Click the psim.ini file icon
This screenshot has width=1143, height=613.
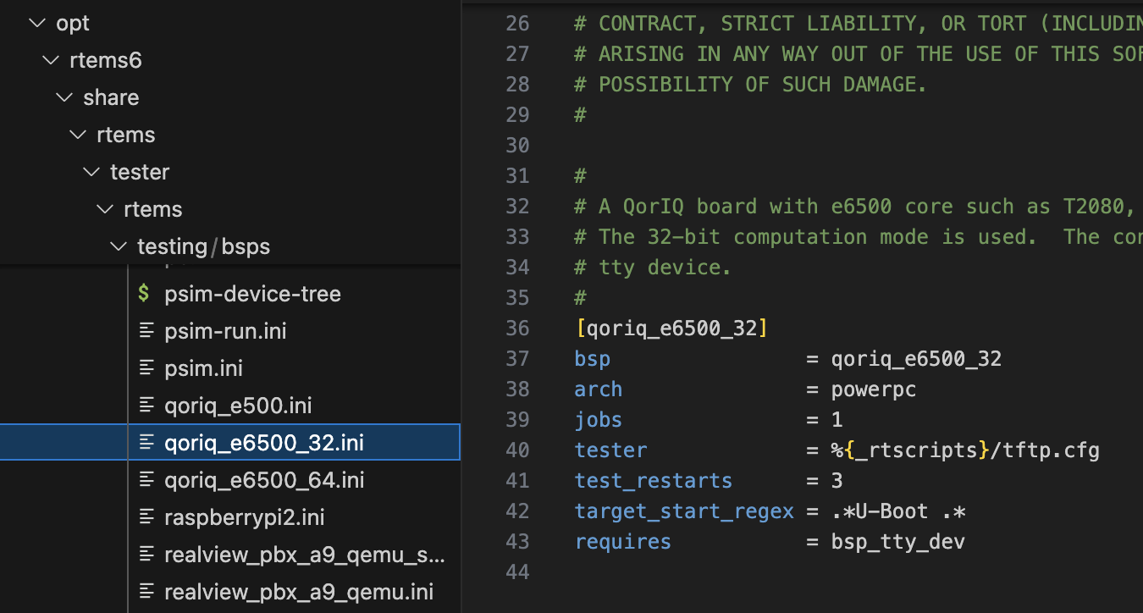pyautogui.click(x=147, y=368)
